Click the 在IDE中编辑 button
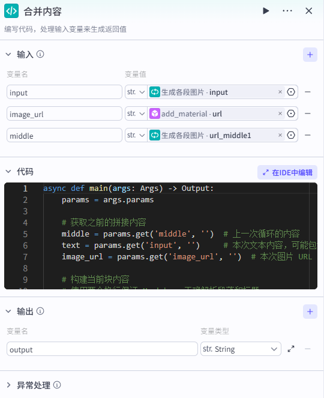The height and width of the screenshot is (398, 324). pyautogui.click(x=287, y=173)
